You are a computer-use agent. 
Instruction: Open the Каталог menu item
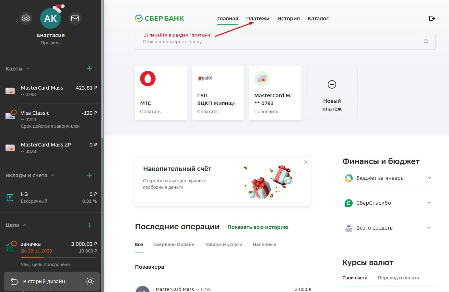[318, 18]
